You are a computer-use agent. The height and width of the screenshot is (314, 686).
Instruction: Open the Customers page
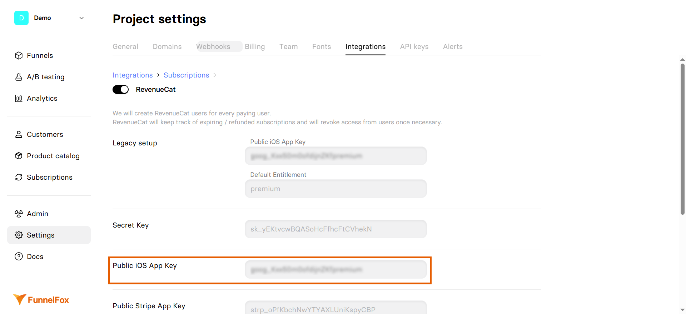pos(49,134)
